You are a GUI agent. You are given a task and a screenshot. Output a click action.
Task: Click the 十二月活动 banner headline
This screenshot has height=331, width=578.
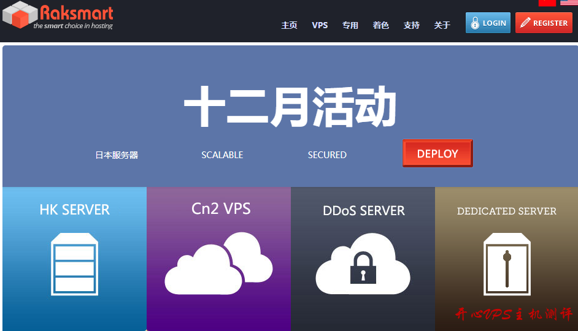coord(290,107)
